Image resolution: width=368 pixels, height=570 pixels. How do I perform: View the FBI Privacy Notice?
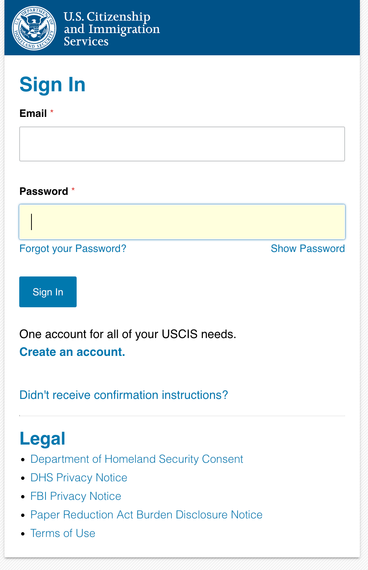point(76,496)
